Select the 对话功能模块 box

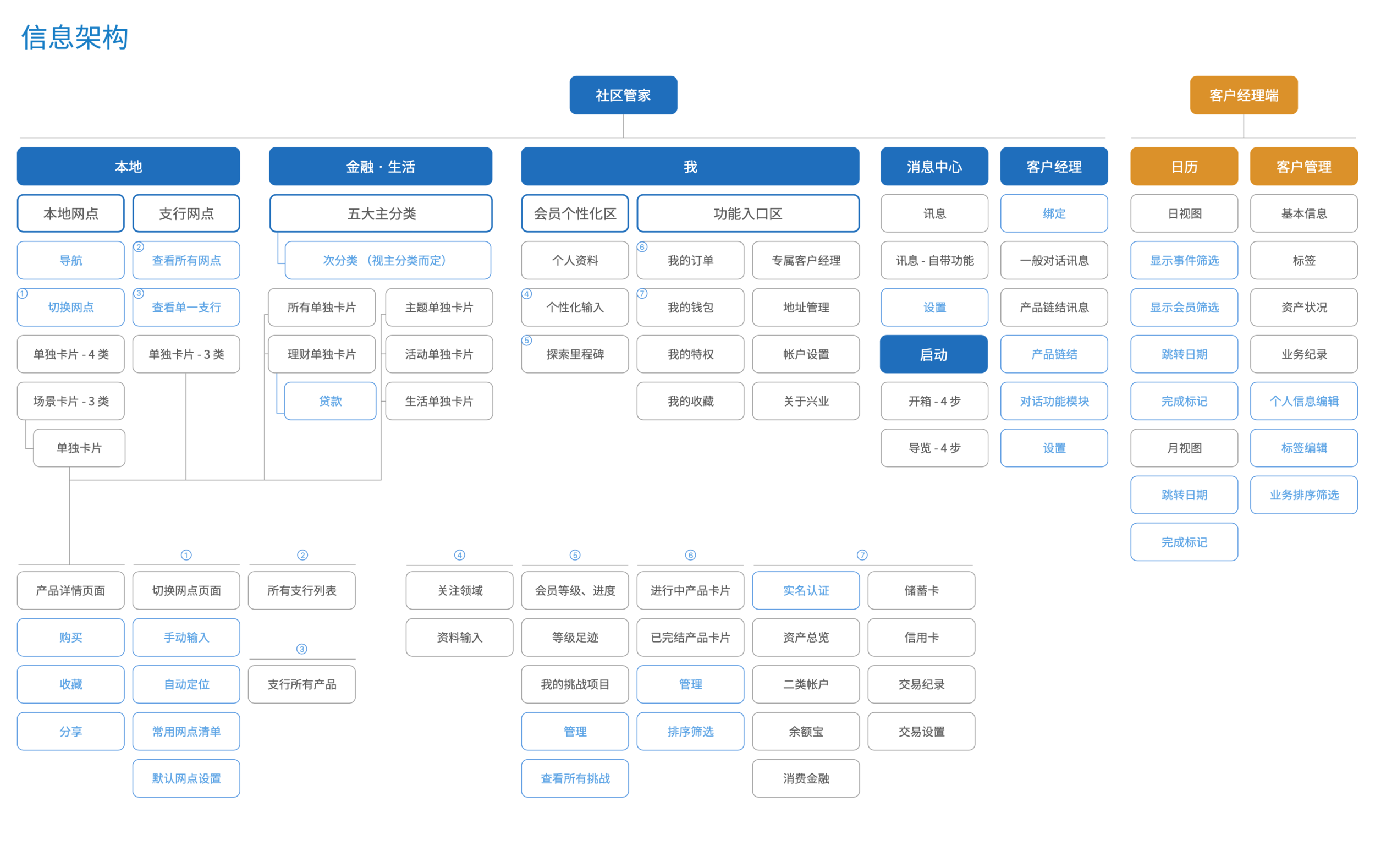(1054, 400)
